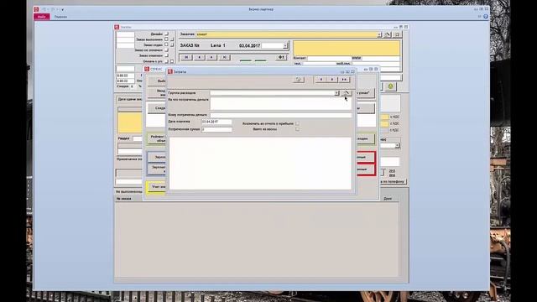537x302 pixels.
Task: Click the Потраченная сумма amount field
Action: click(x=216, y=129)
